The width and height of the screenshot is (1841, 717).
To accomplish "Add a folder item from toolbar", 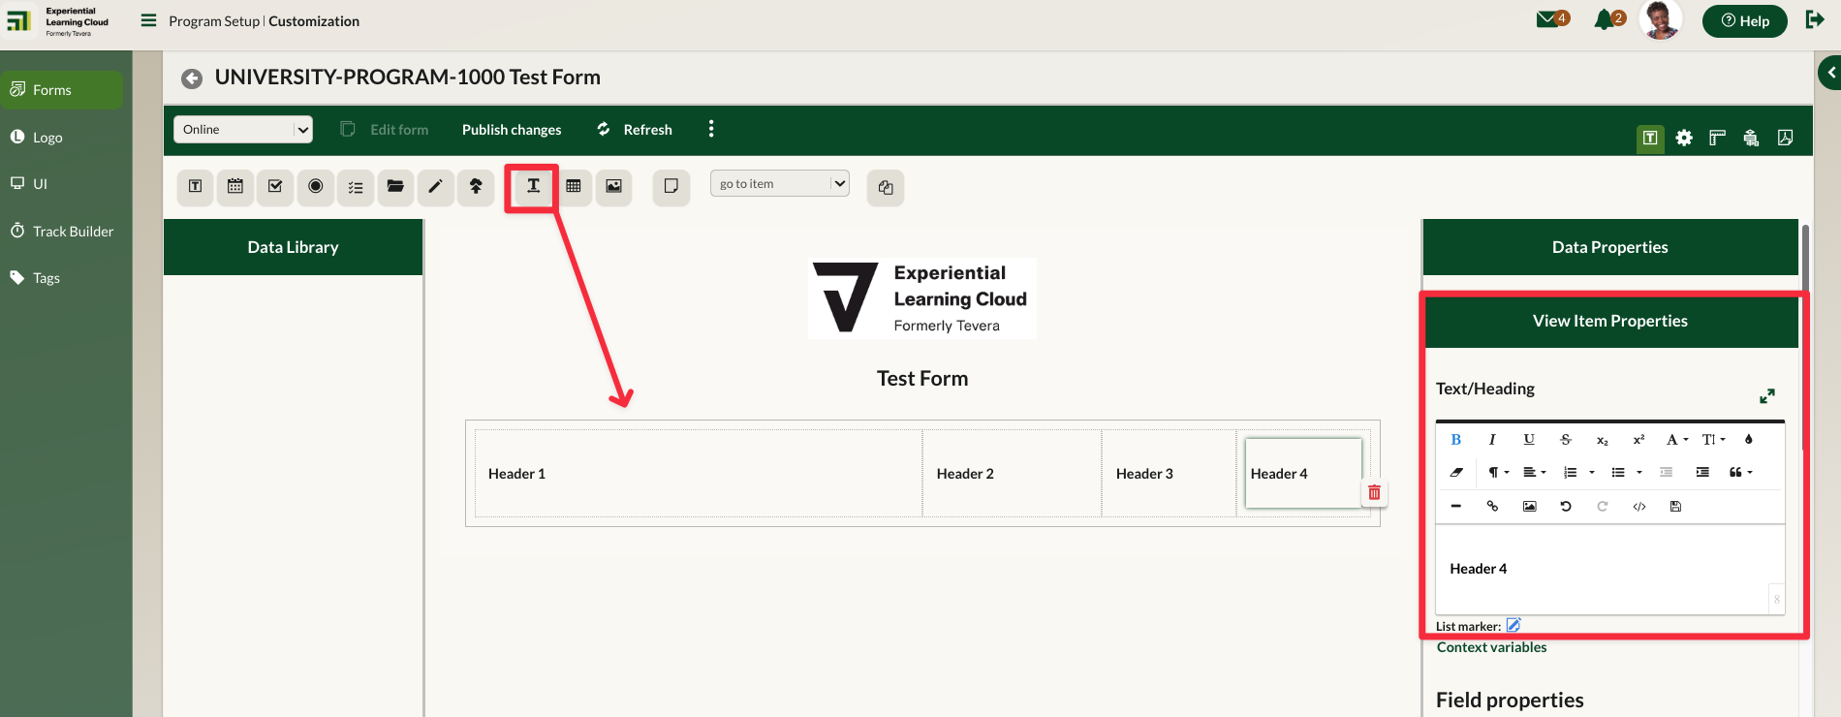I will (x=395, y=186).
